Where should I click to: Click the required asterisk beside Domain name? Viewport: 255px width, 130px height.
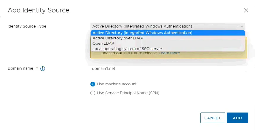point(37,68)
